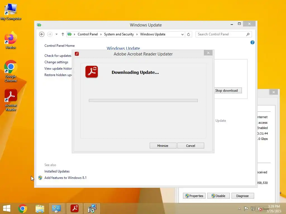
Task: Open File Explorer from the taskbar
Action: tap(40, 208)
